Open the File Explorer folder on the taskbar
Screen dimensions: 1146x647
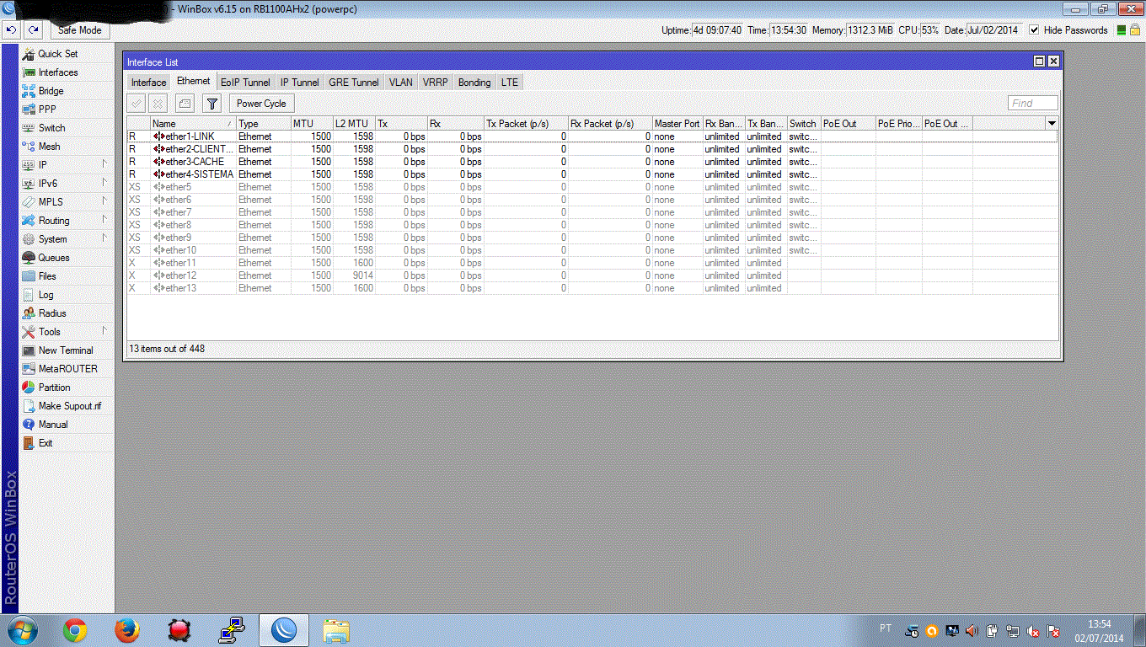point(335,630)
